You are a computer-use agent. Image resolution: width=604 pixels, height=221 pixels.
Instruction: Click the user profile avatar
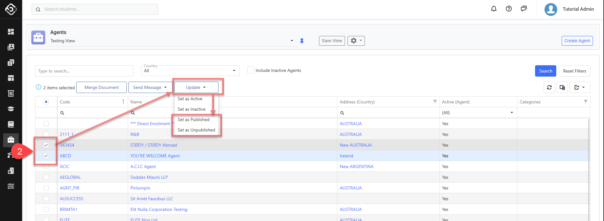click(x=551, y=9)
